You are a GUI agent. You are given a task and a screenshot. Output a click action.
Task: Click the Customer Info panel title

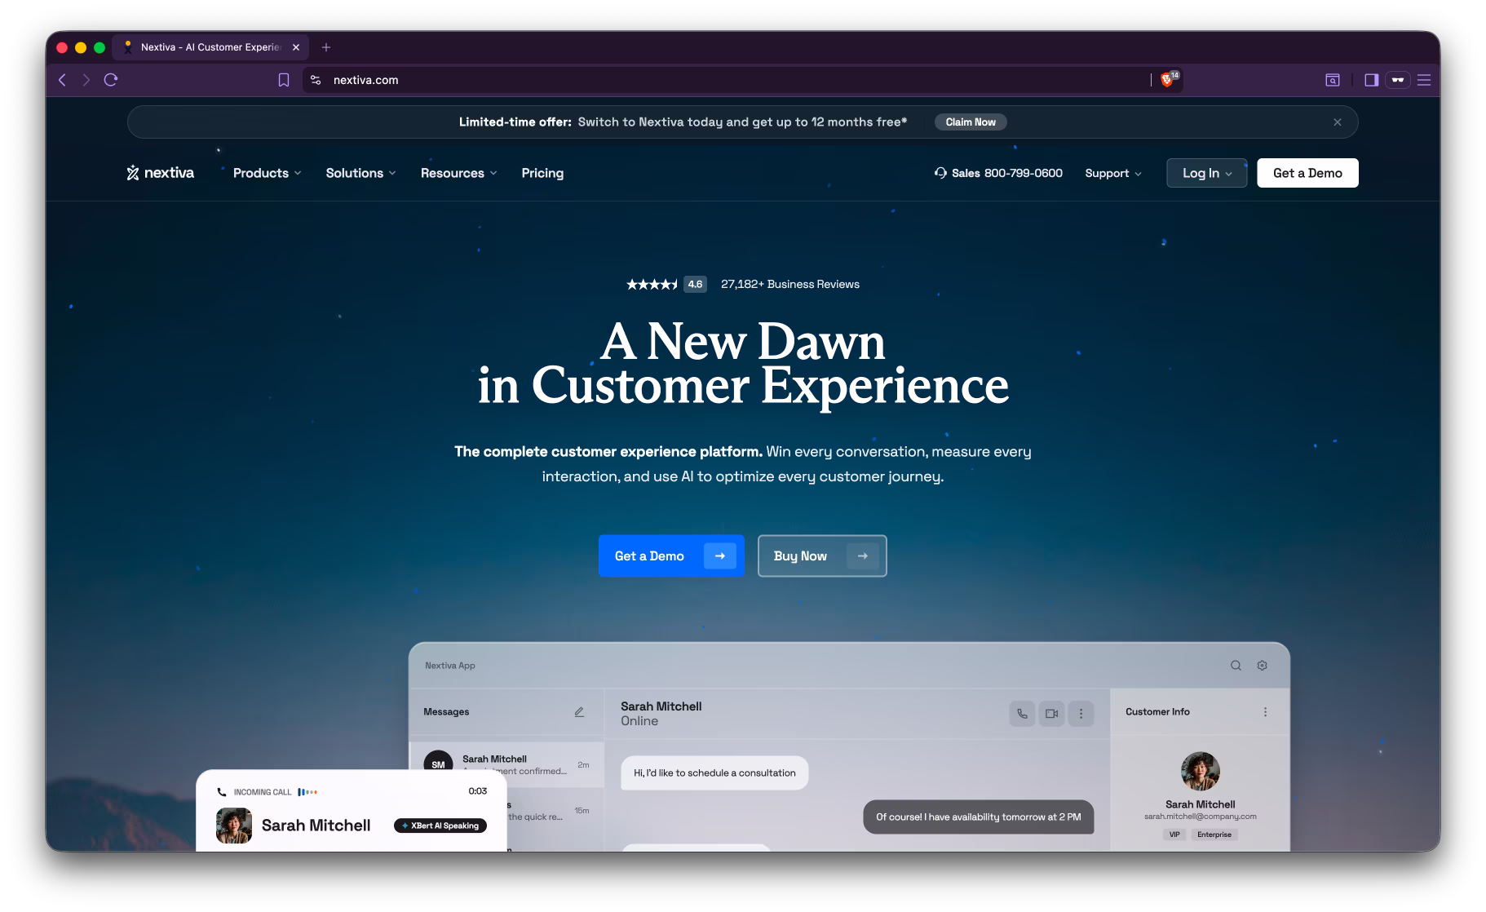point(1157,712)
